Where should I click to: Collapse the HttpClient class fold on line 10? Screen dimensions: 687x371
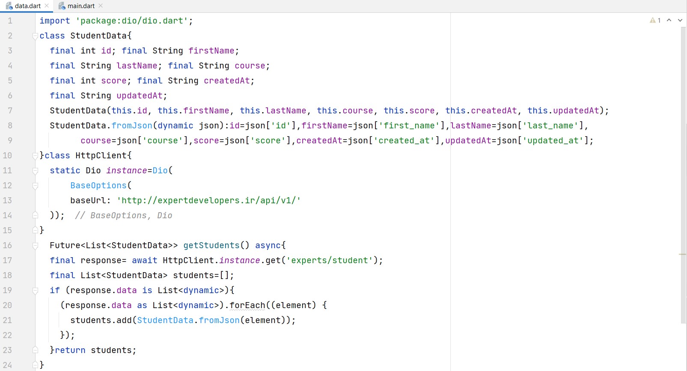(x=35, y=156)
